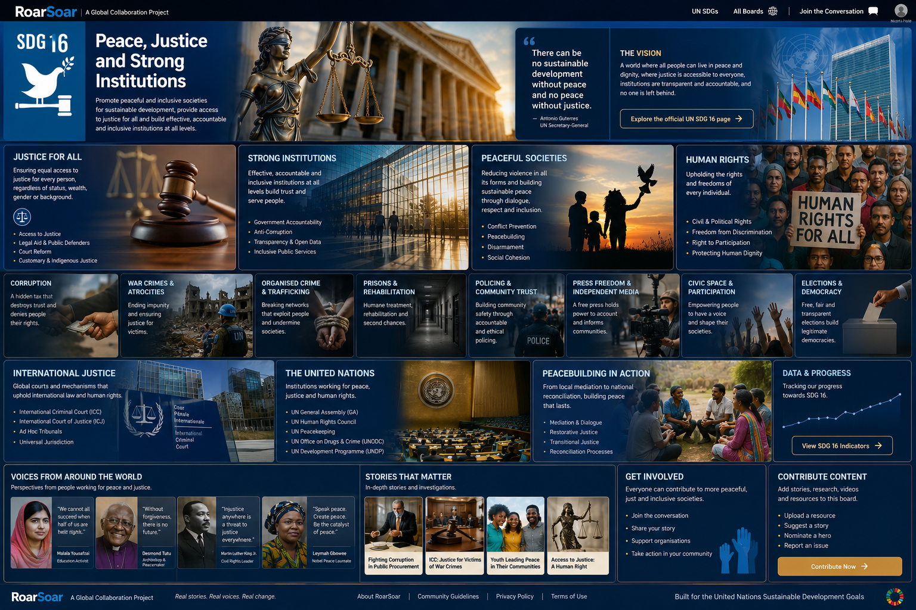Select Martin Luther King Jr. quote card
The width and height of the screenshot is (916, 610).
click(x=218, y=533)
